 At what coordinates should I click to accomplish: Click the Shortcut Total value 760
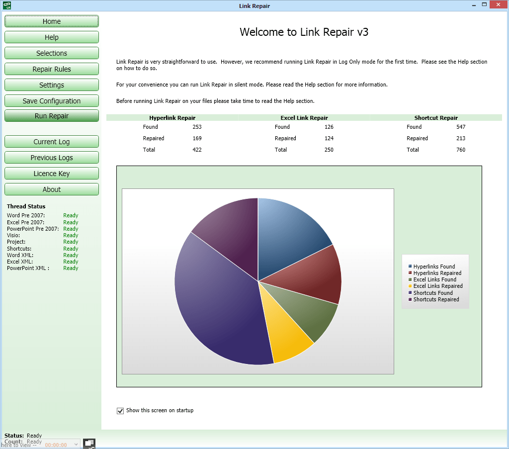pyautogui.click(x=461, y=150)
